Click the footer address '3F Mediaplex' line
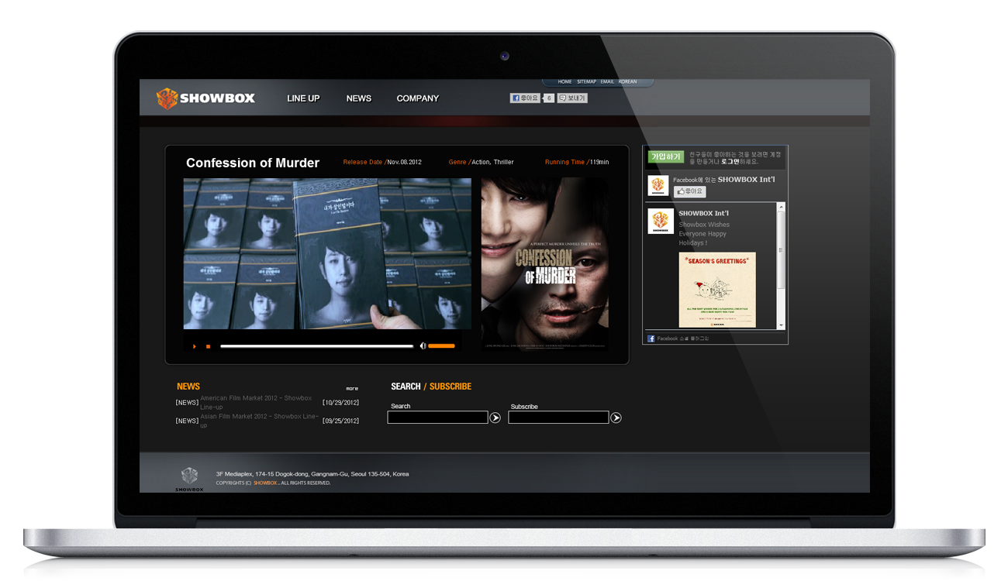 coord(312,474)
